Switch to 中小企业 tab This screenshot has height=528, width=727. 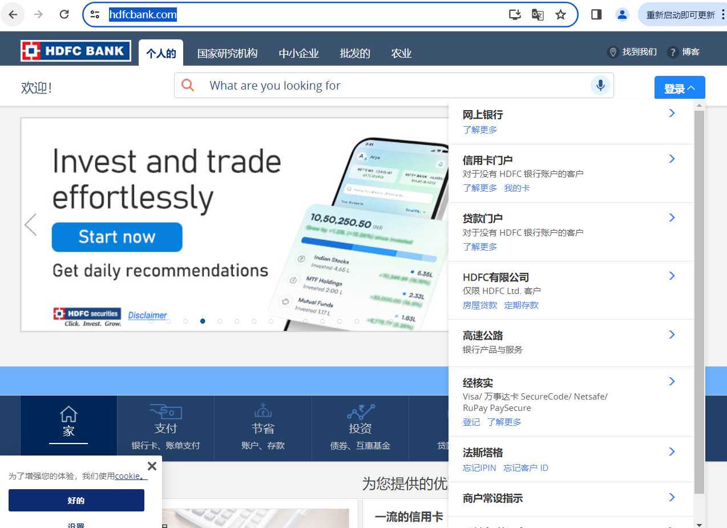(298, 53)
